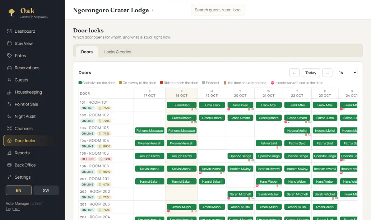
Task: Click Room 106 battery 96% indicator
Action: (x=104, y=172)
